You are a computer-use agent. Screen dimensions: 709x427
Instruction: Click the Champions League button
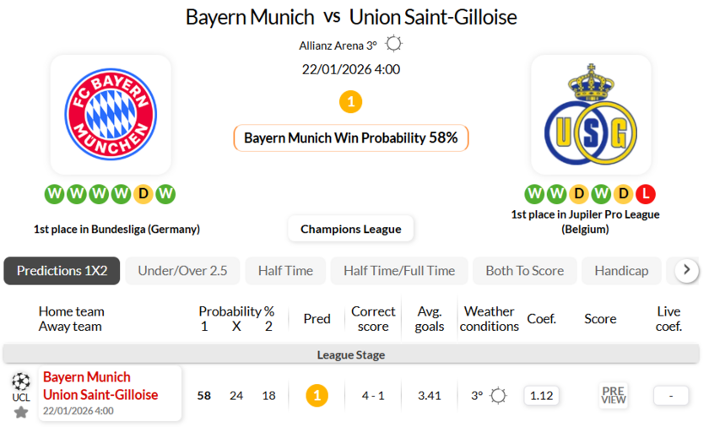350,229
